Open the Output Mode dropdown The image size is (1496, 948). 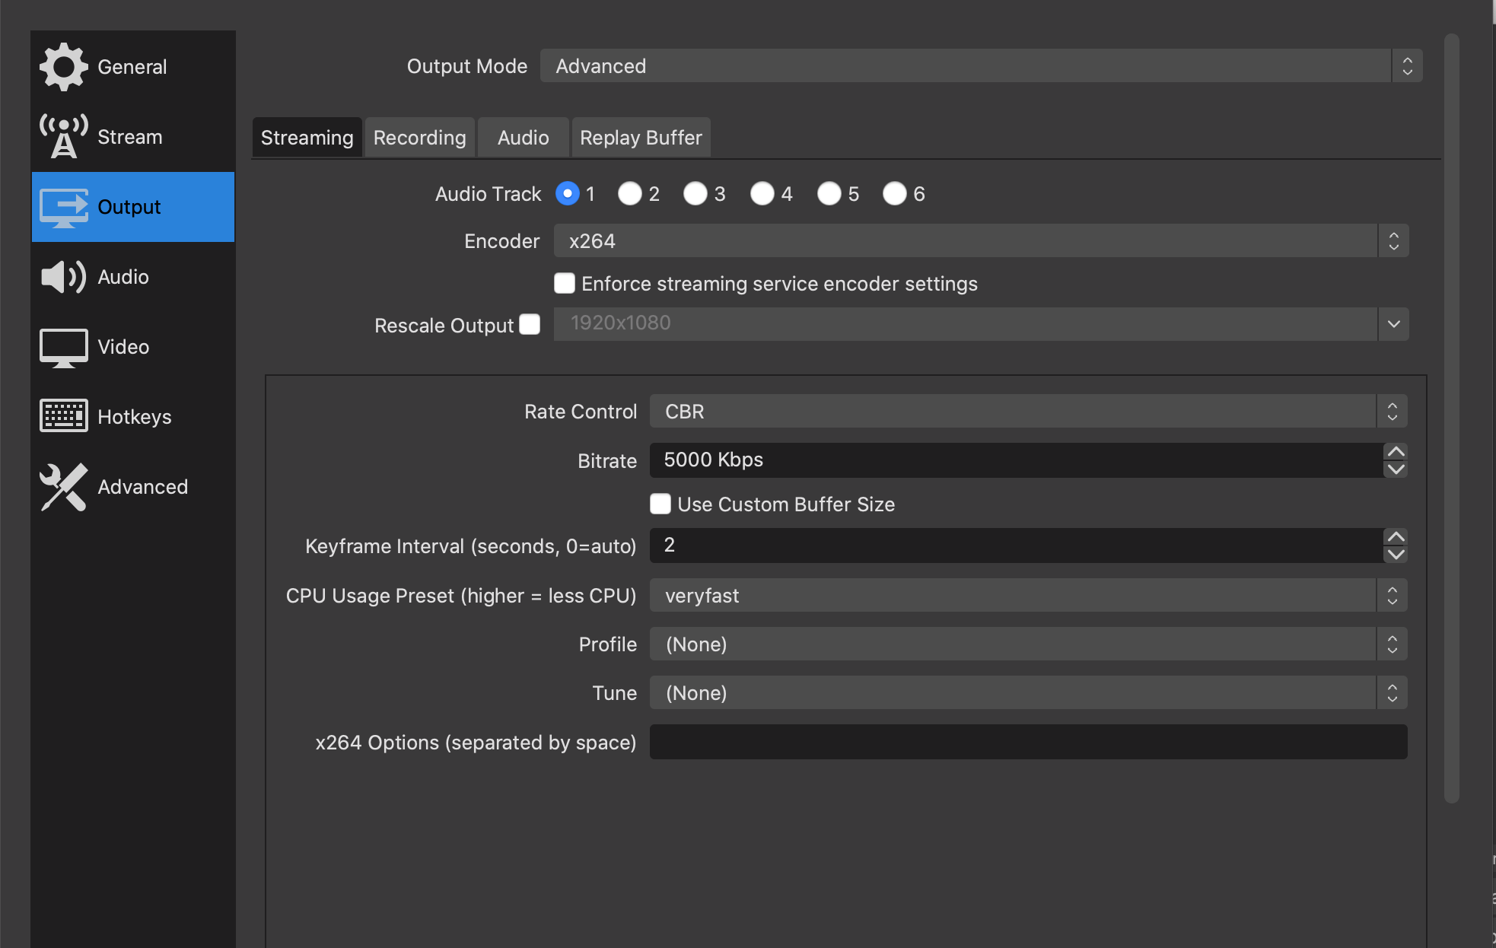pyautogui.click(x=980, y=66)
